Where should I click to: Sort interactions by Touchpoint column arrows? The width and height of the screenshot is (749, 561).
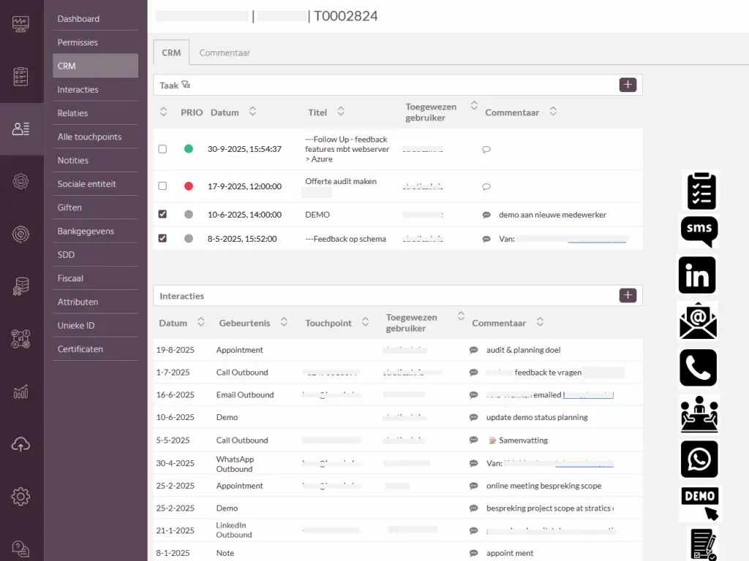pyautogui.click(x=365, y=323)
